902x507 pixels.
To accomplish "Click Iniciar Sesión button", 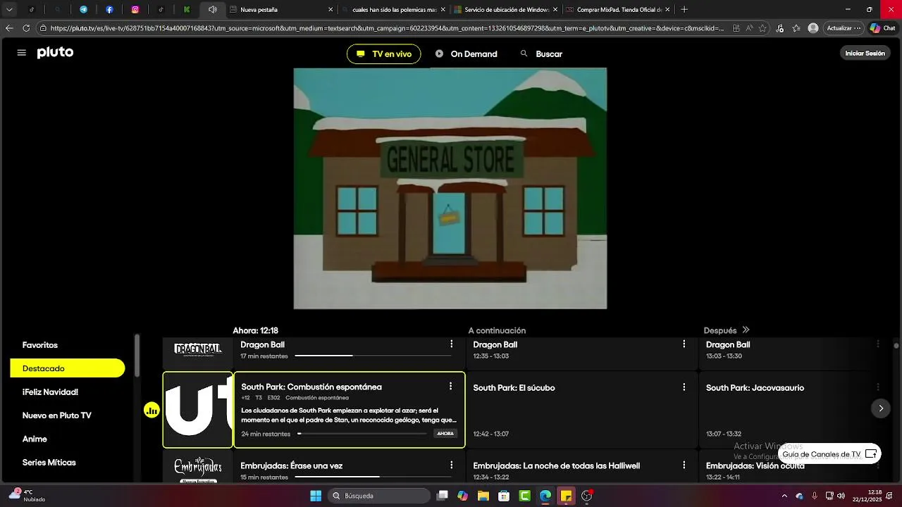I will click(865, 54).
